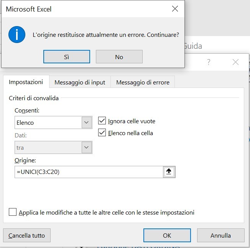Click the Origine formula input field
This screenshot has width=250, height=248.
(89, 172)
